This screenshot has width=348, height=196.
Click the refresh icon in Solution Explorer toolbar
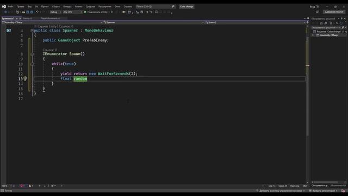point(341,23)
